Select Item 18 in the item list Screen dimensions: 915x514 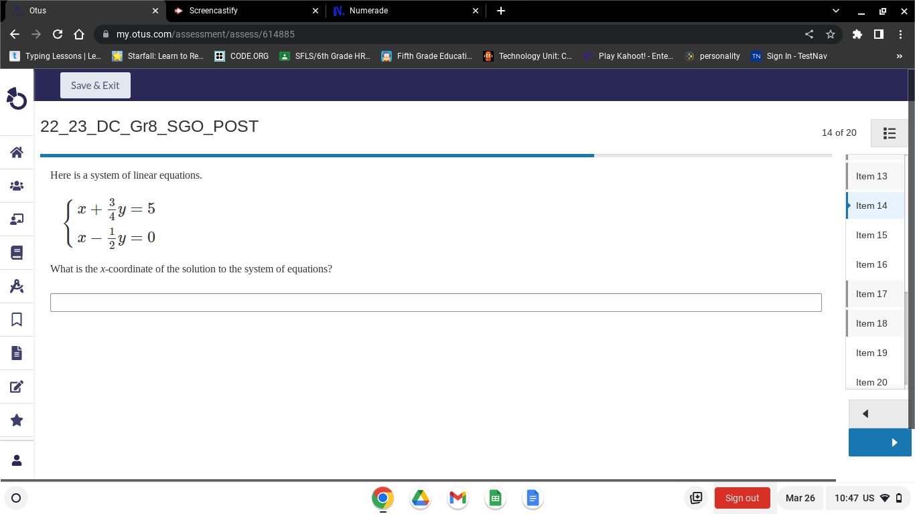pyautogui.click(x=875, y=323)
